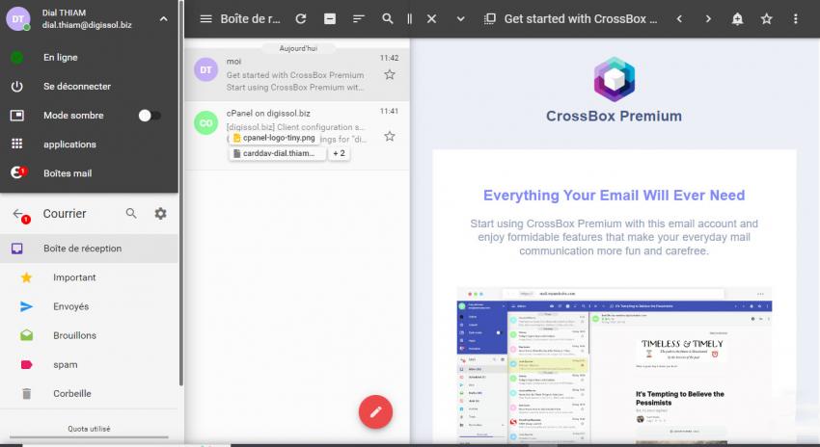Open mail settings gear icon
The image size is (820, 447).
click(x=160, y=214)
